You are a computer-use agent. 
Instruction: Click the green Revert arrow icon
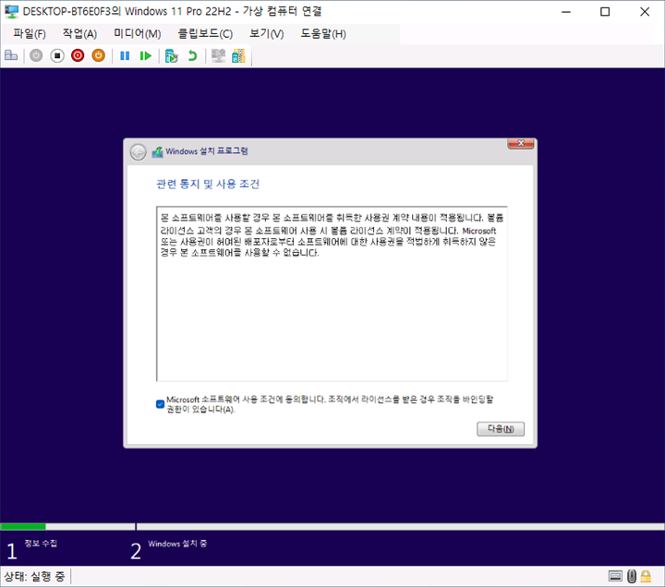tap(192, 55)
